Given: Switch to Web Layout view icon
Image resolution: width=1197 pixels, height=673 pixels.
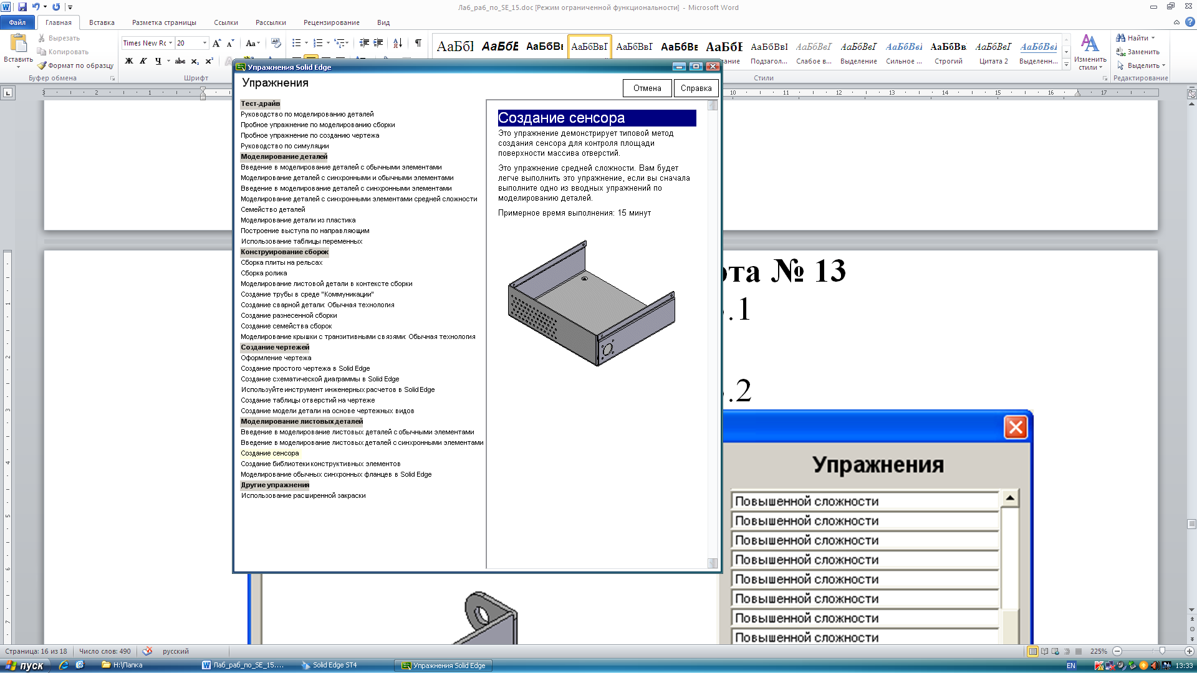Looking at the screenshot, I should pos(1055,651).
